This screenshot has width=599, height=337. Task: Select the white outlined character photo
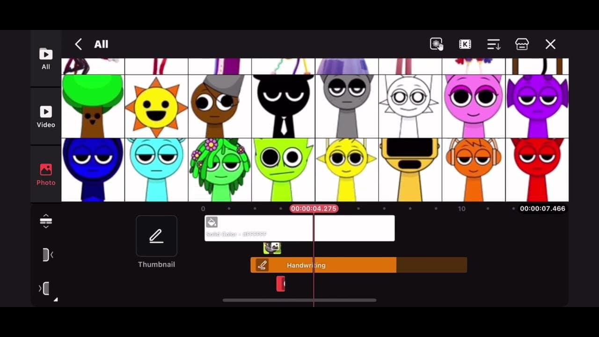[410, 106]
